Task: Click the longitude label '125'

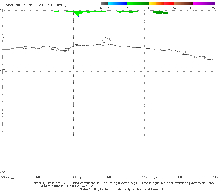Action: 38,177
